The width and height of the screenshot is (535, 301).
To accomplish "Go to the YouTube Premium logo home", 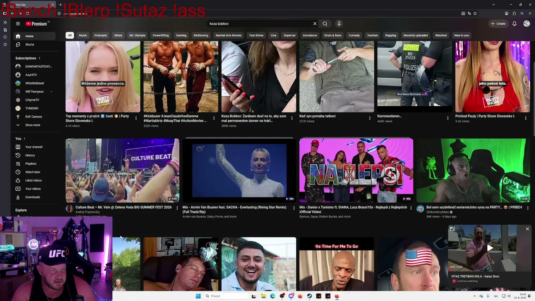I will click(36, 24).
